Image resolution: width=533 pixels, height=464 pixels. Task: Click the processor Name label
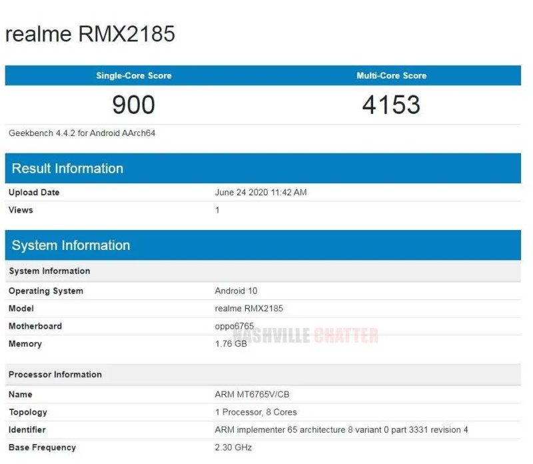(x=21, y=395)
